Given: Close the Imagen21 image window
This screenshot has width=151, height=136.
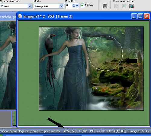Looking at the screenshot, I should tap(146, 16).
